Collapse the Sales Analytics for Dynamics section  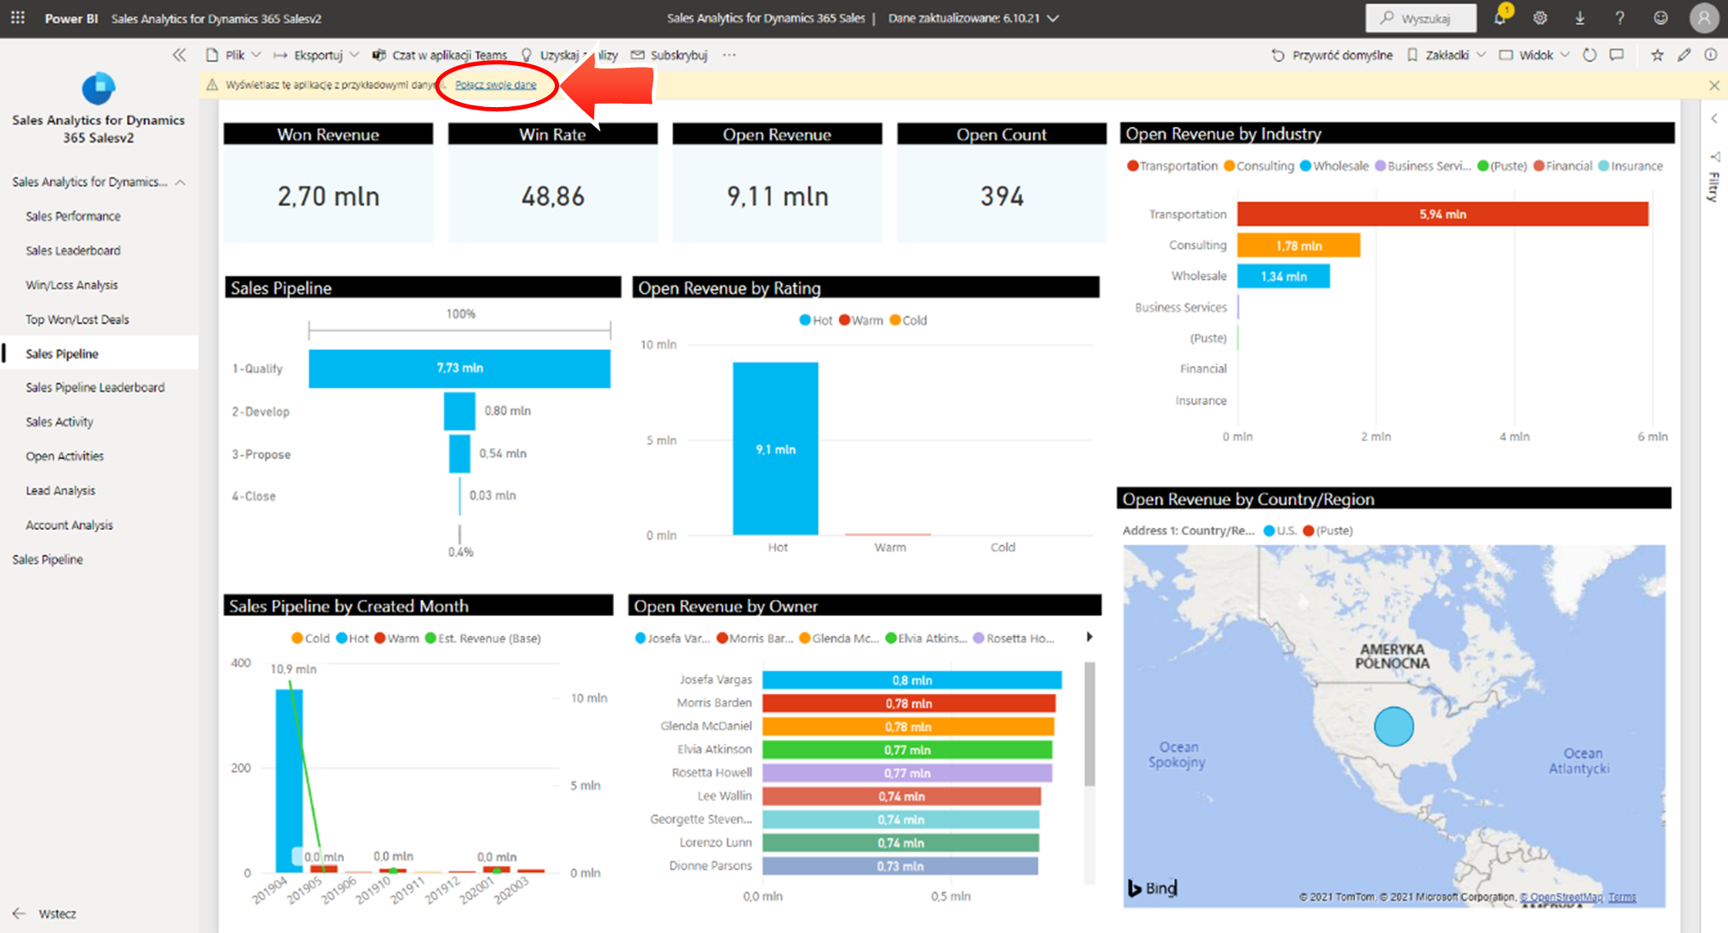[x=180, y=182]
